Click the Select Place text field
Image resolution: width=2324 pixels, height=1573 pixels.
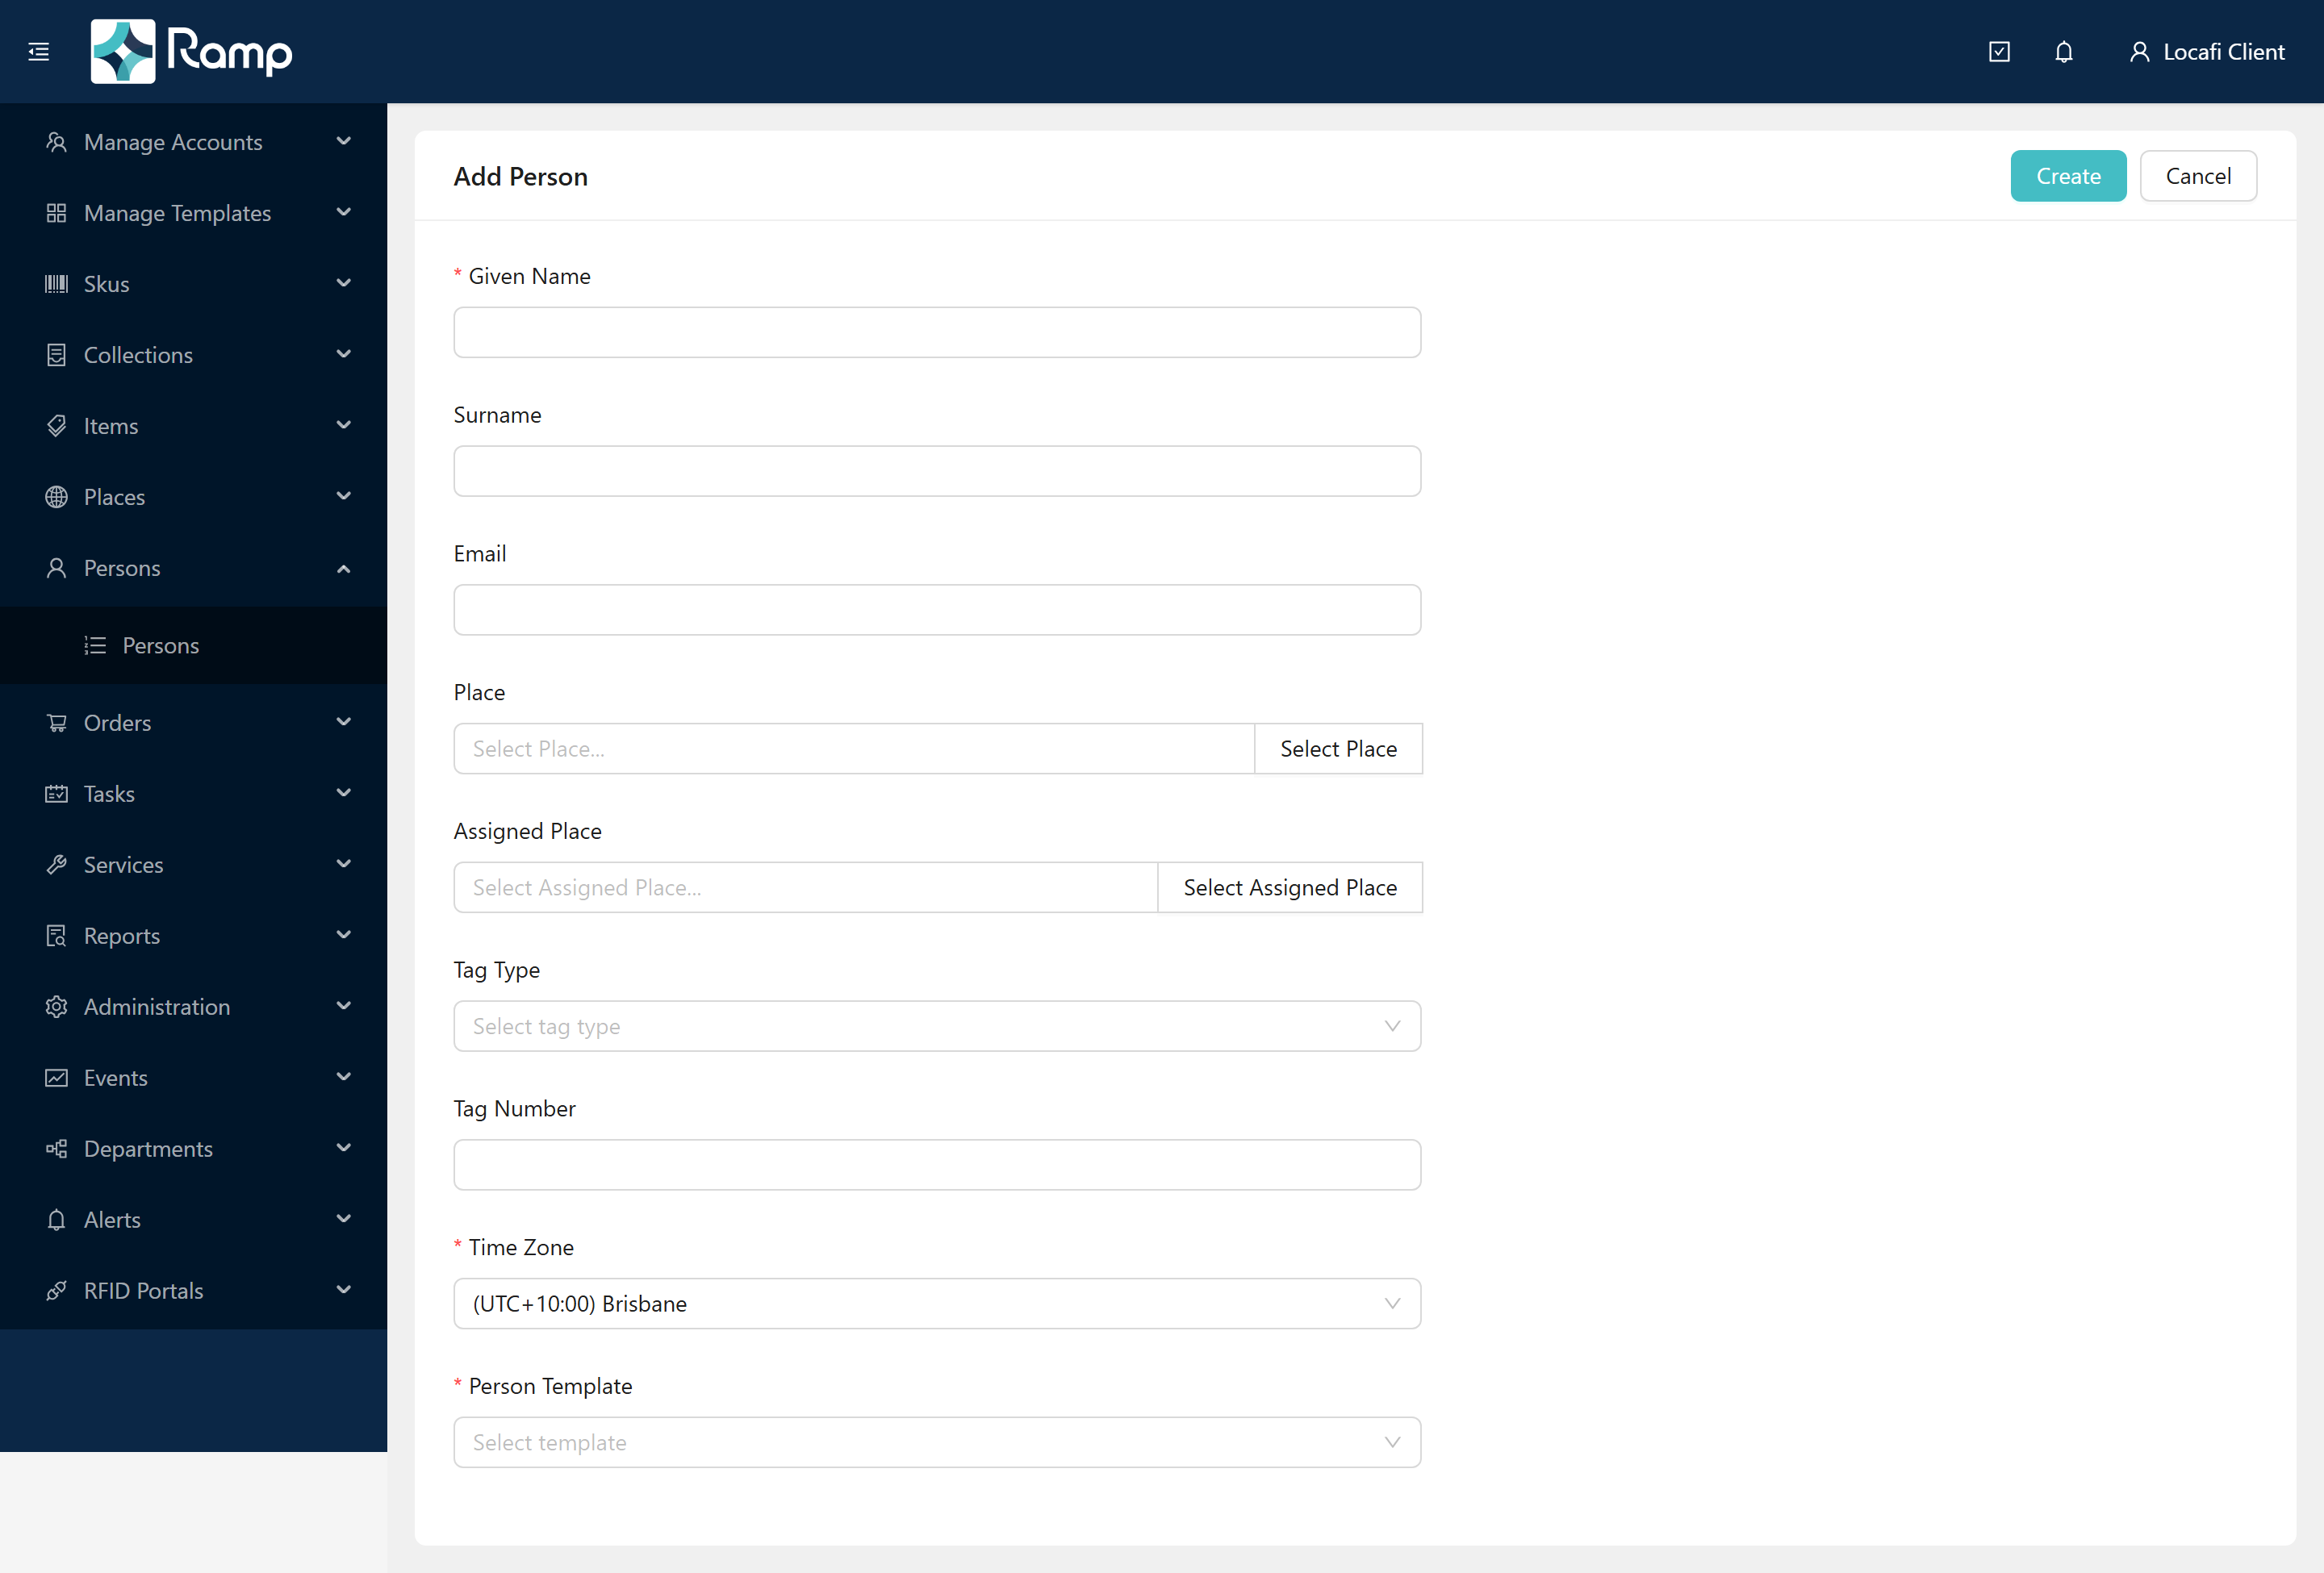click(x=854, y=749)
